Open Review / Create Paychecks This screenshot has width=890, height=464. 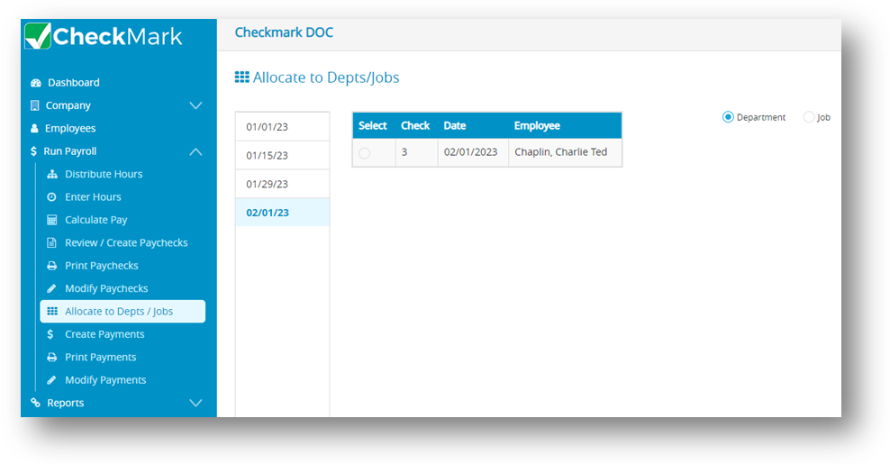127,242
